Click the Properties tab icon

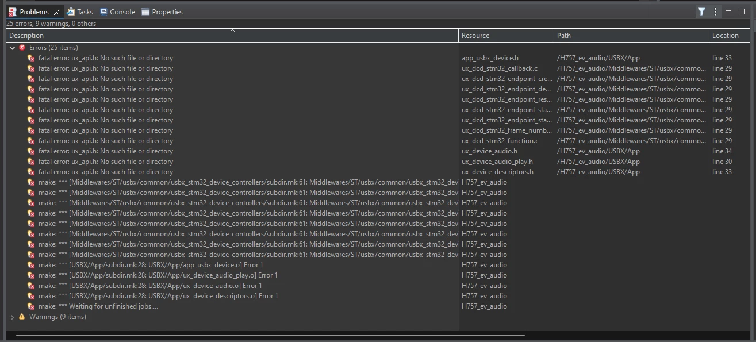coord(145,11)
